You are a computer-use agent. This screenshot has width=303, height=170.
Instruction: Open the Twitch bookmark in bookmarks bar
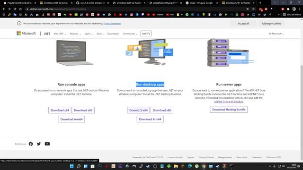143,15
